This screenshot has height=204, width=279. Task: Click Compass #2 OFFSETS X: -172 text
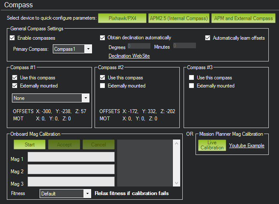pyautogui.click(x=137, y=111)
